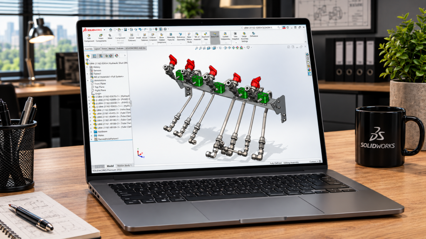
Task: Select the Sensors tree item
Action: point(96,71)
